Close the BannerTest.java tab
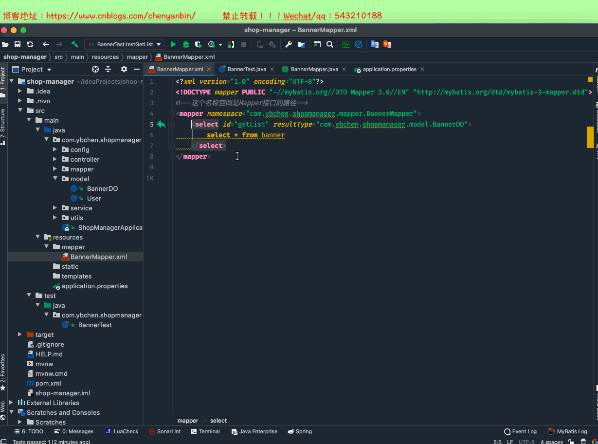 point(272,69)
